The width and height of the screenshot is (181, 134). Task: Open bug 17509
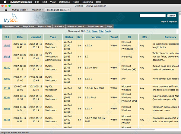pyautogui.click(x=7, y=46)
